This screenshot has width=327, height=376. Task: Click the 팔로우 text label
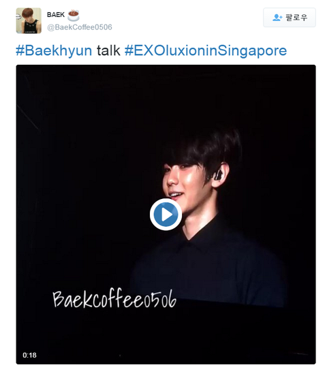pyautogui.click(x=296, y=18)
